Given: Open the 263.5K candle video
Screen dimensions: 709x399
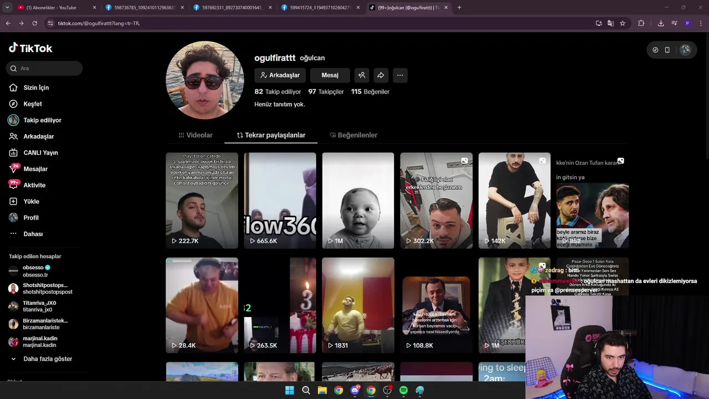Looking at the screenshot, I should 280,305.
